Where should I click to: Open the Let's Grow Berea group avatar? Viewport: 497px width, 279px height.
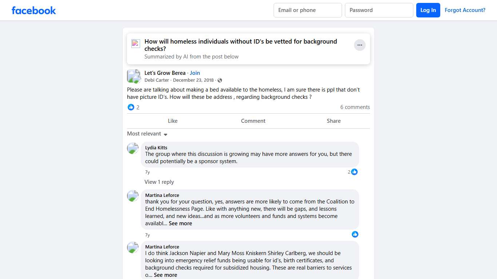[133, 76]
